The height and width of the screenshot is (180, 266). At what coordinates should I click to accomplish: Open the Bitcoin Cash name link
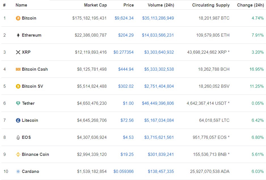35,69
